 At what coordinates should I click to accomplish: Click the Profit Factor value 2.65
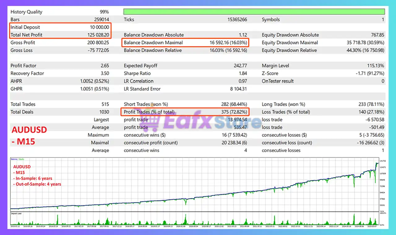point(105,66)
